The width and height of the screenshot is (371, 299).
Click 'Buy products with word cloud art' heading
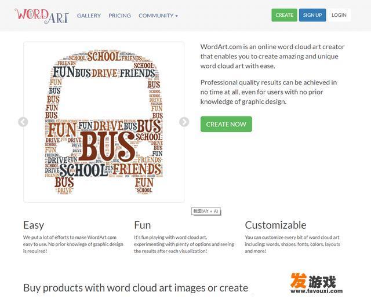tap(136, 288)
